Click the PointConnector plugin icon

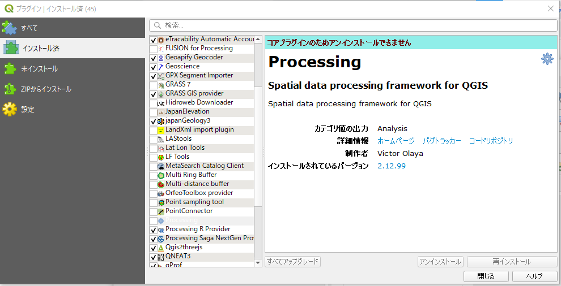[161, 211]
